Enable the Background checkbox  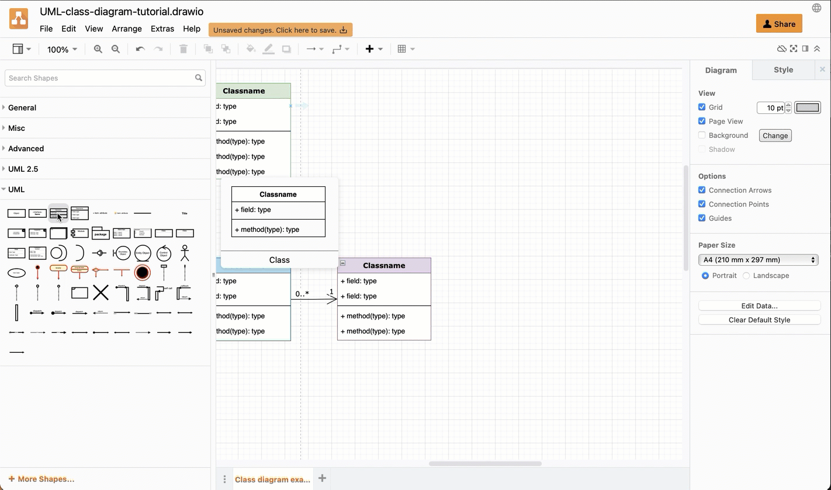[x=702, y=135]
